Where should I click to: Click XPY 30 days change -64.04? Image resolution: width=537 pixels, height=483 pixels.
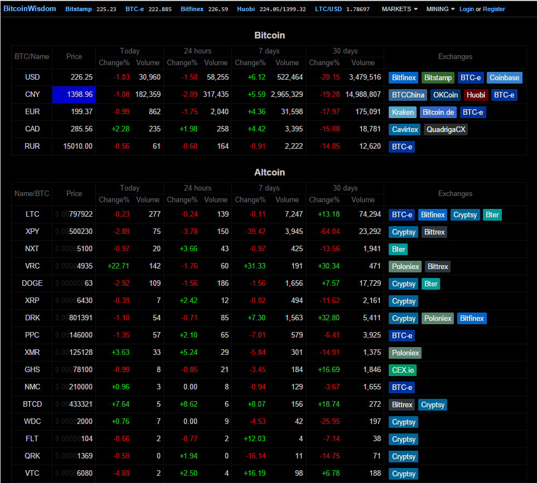pyautogui.click(x=330, y=231)
